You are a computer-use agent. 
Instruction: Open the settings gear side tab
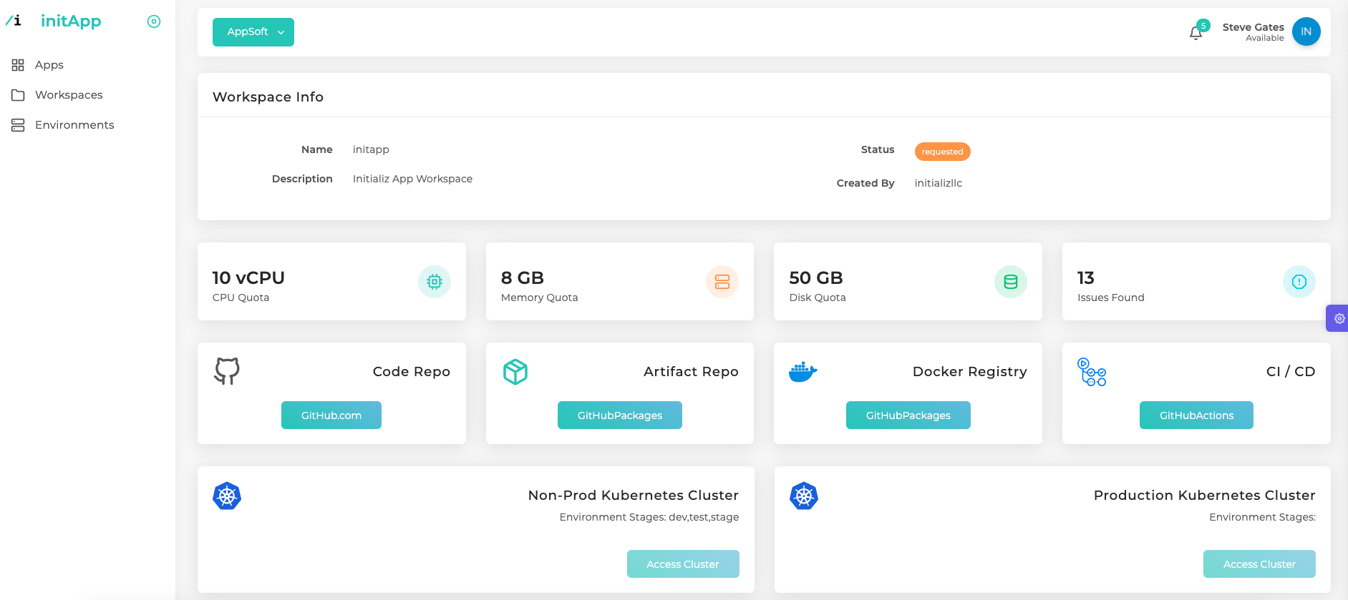point(1337,318)
